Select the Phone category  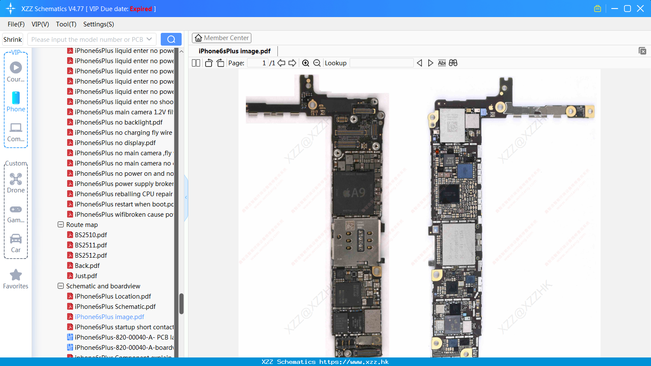pos(16,102)
